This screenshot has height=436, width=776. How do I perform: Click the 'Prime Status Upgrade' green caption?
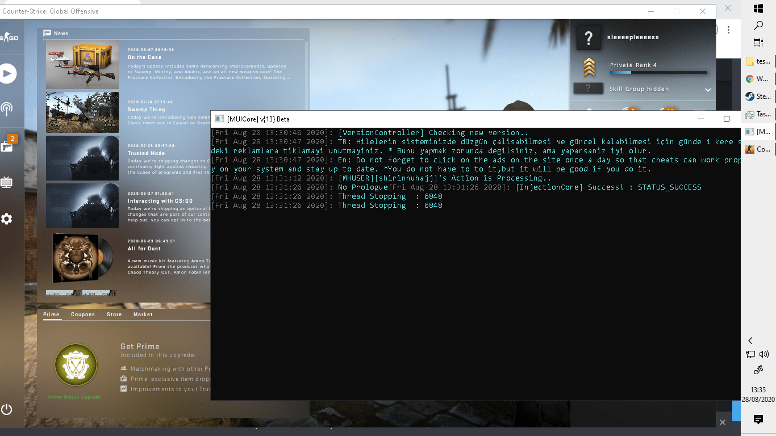(x=74, y=397)
